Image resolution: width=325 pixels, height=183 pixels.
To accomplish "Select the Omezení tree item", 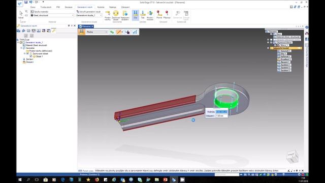I will click(x=29, y=62).
